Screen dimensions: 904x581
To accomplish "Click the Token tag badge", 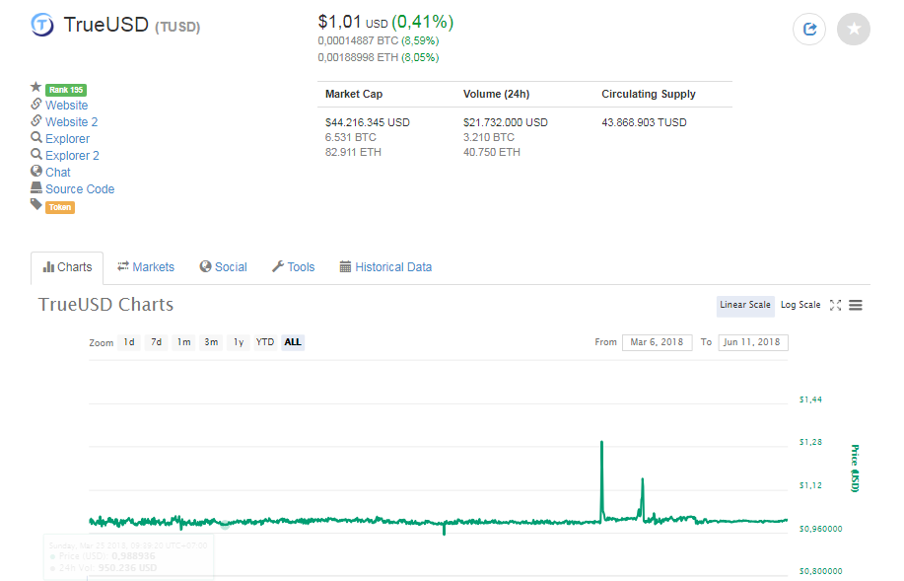I will click(60, 207).
